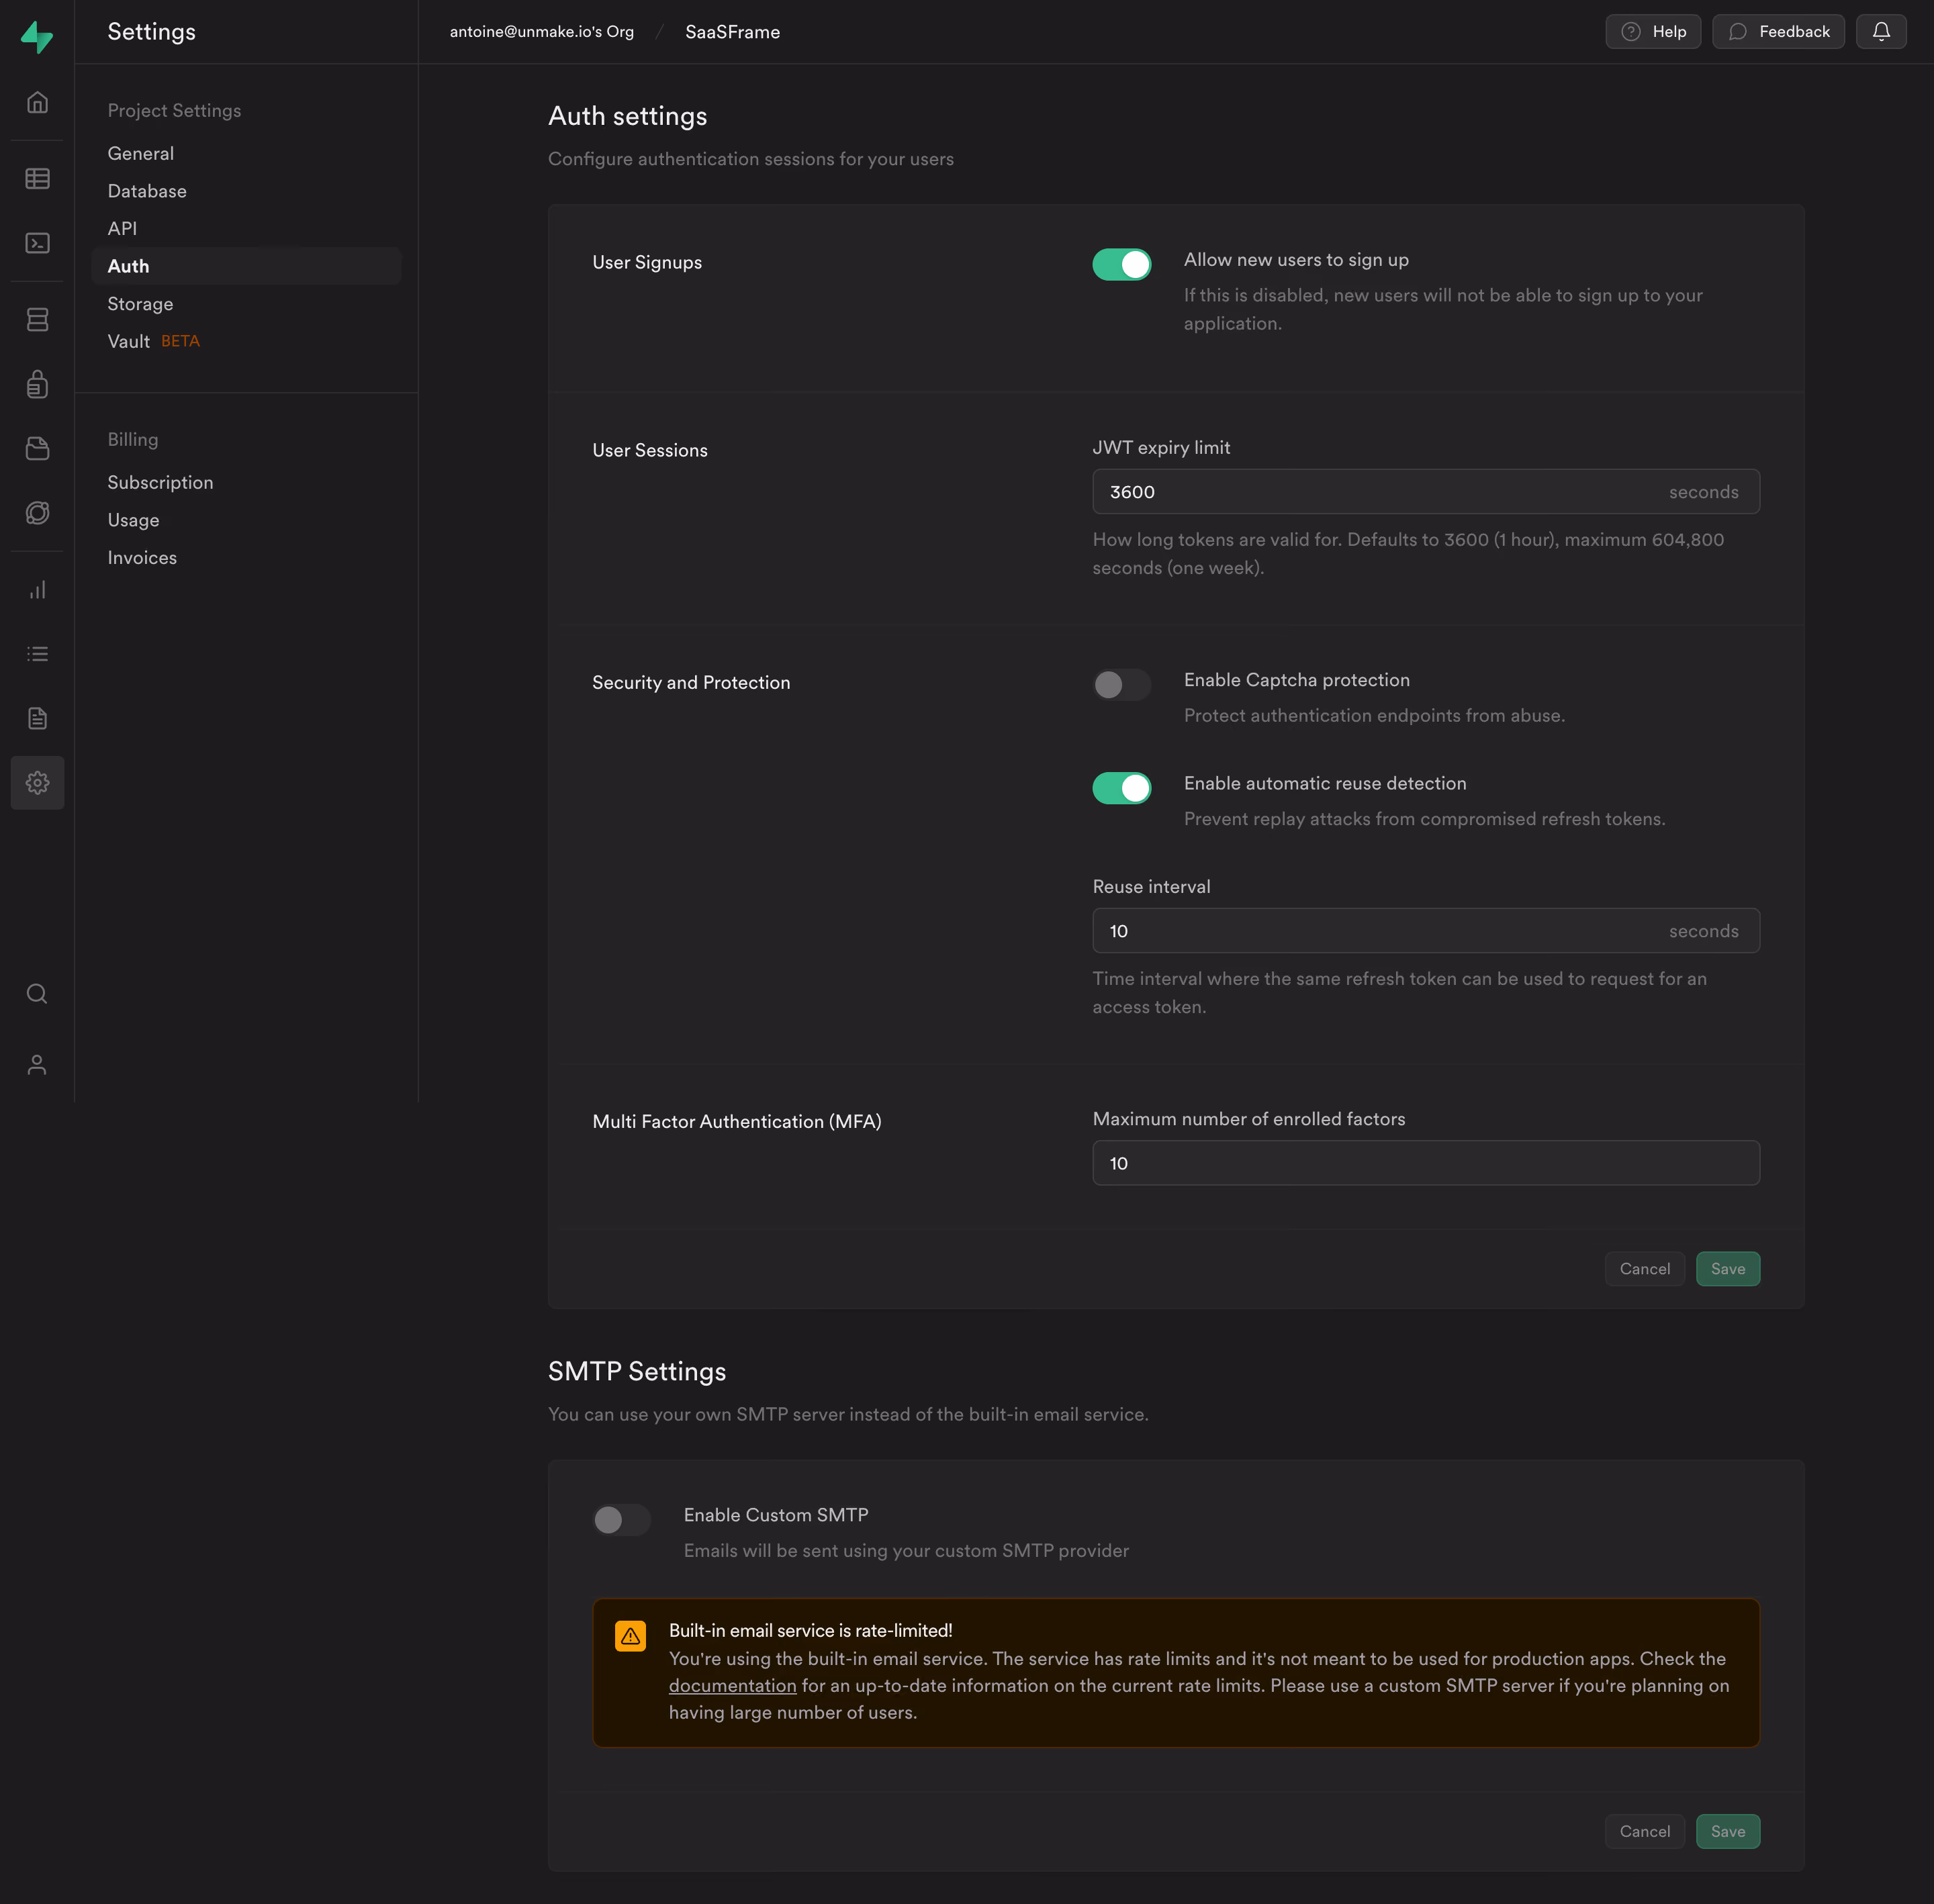Open Database settings page

pyautogui.click(x=147, y=191)
